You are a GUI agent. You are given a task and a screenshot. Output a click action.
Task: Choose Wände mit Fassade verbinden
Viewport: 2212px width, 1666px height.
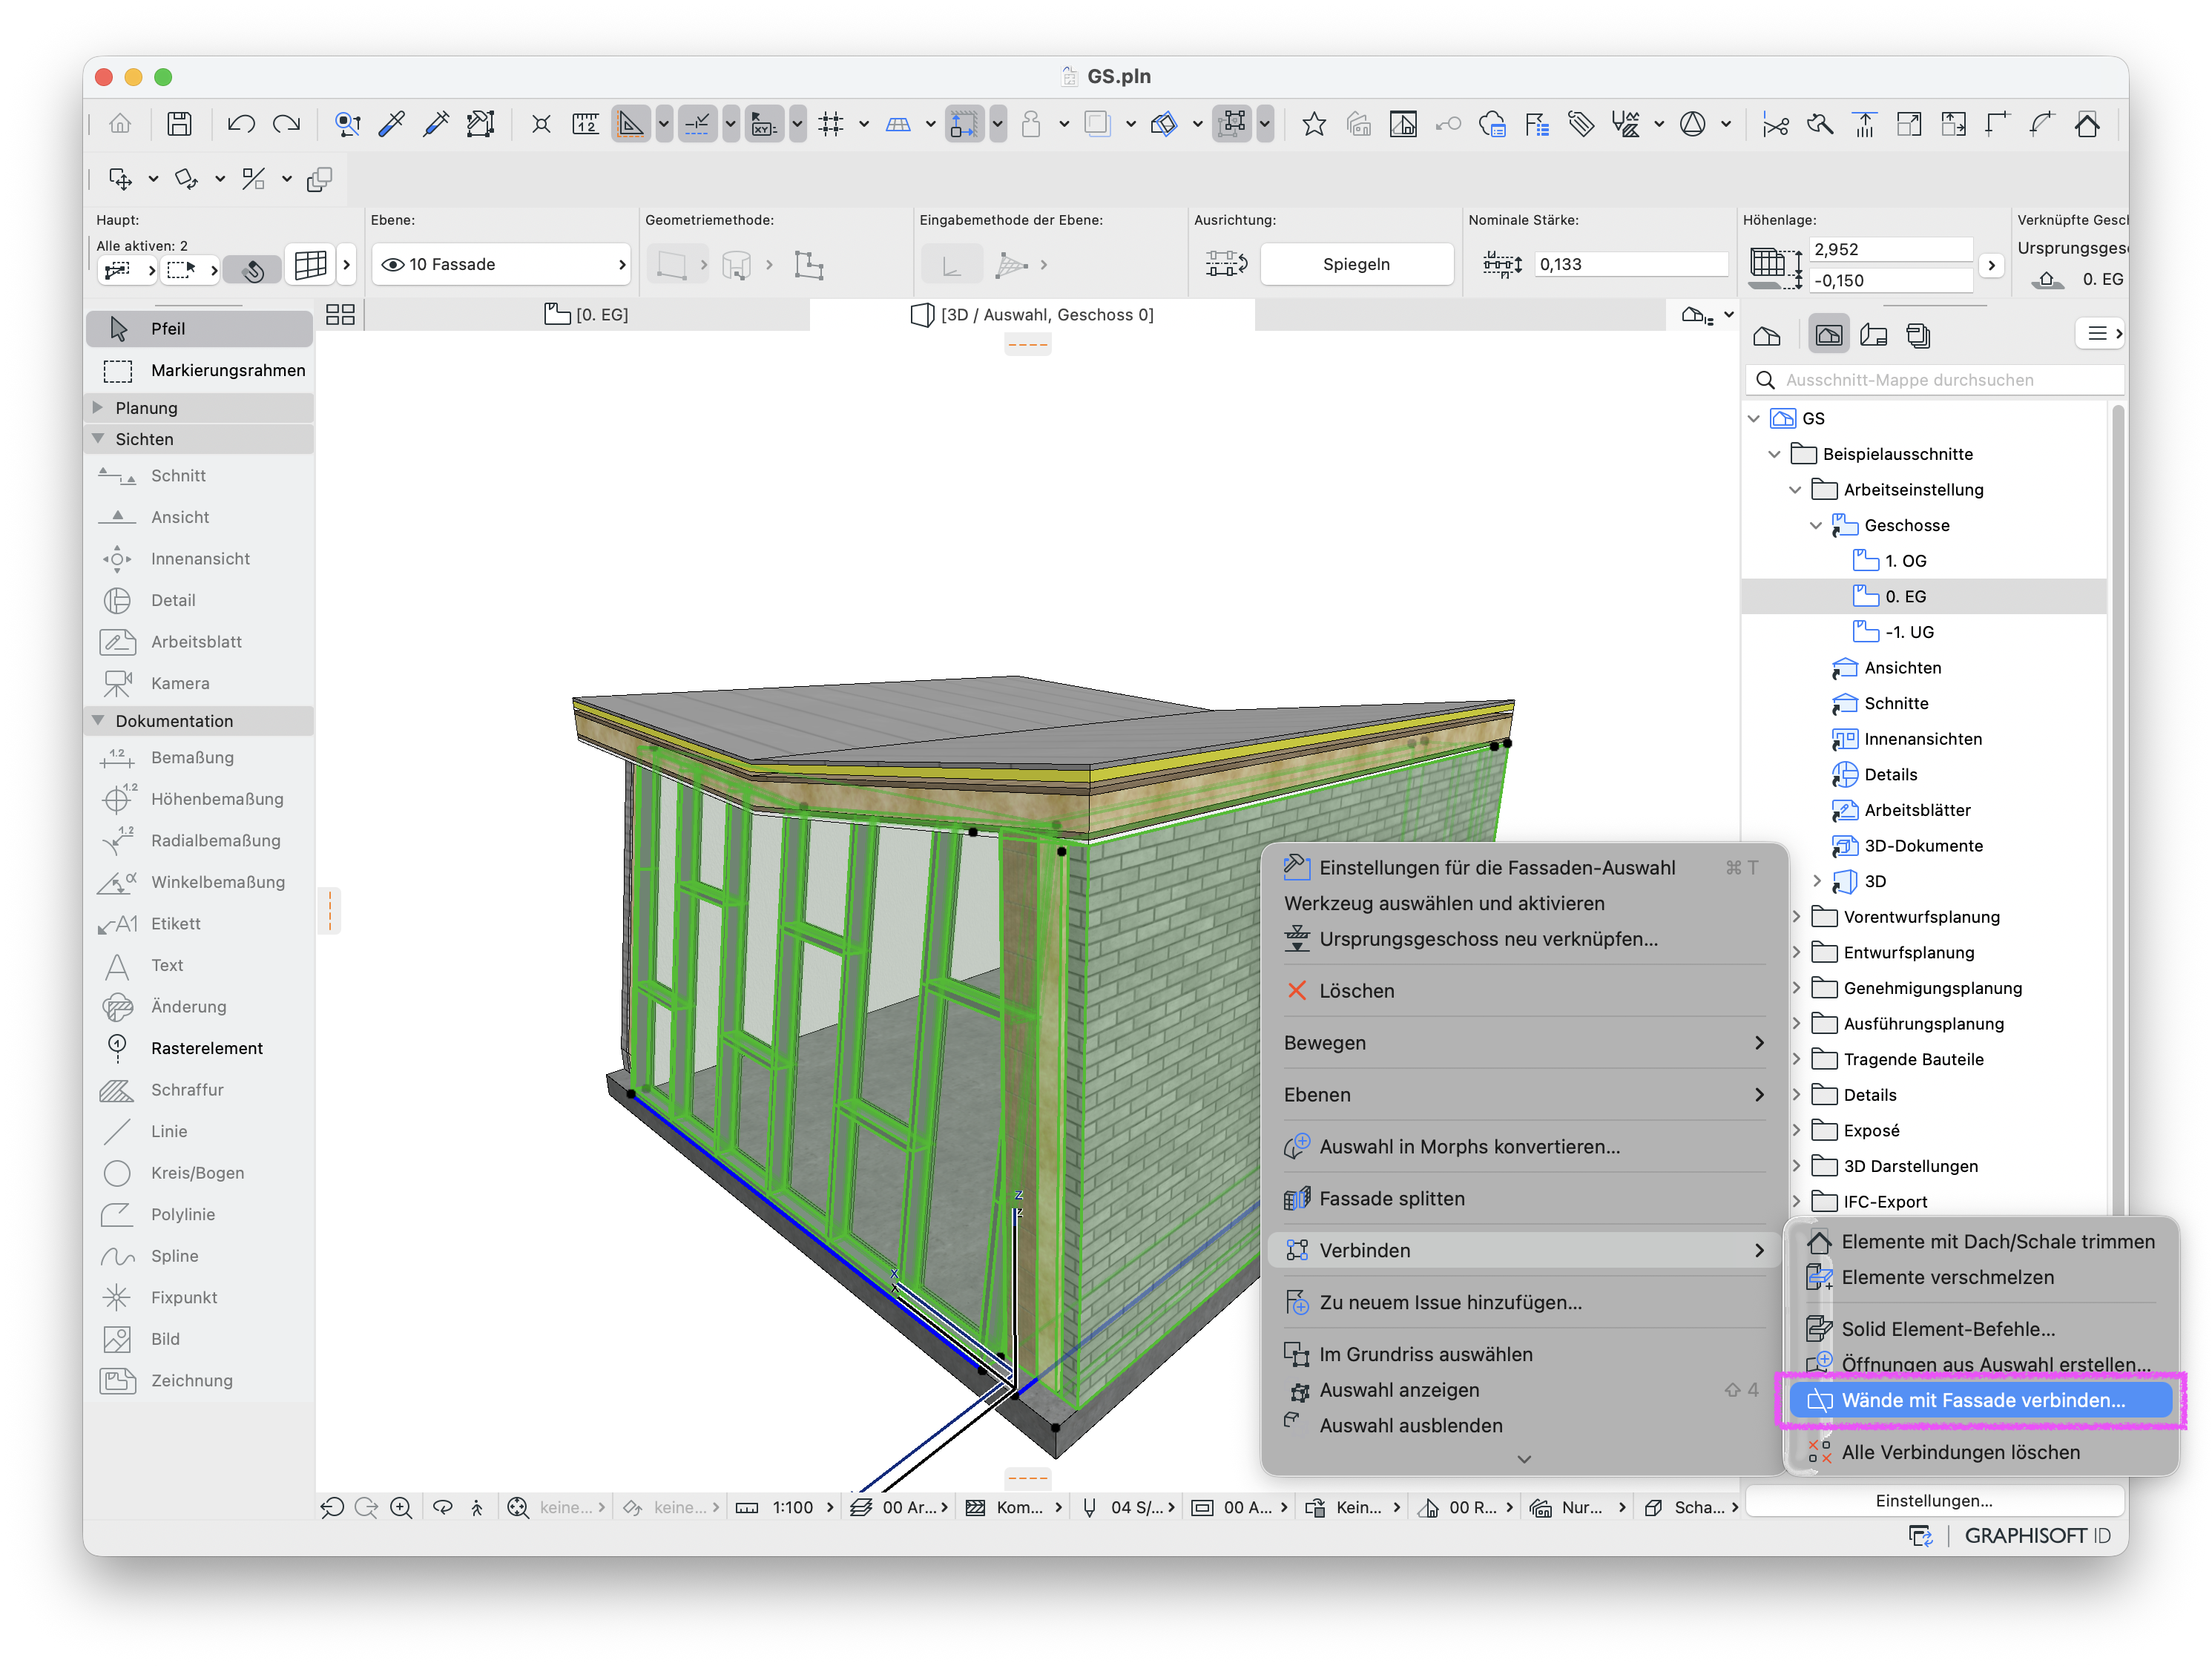tap(1981, 1401)
